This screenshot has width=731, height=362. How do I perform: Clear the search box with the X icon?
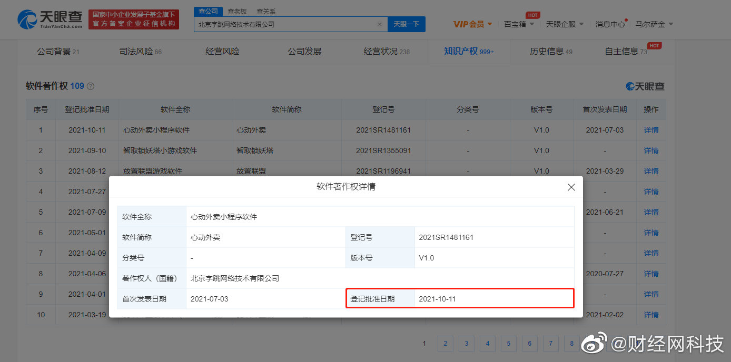point(380,24)
